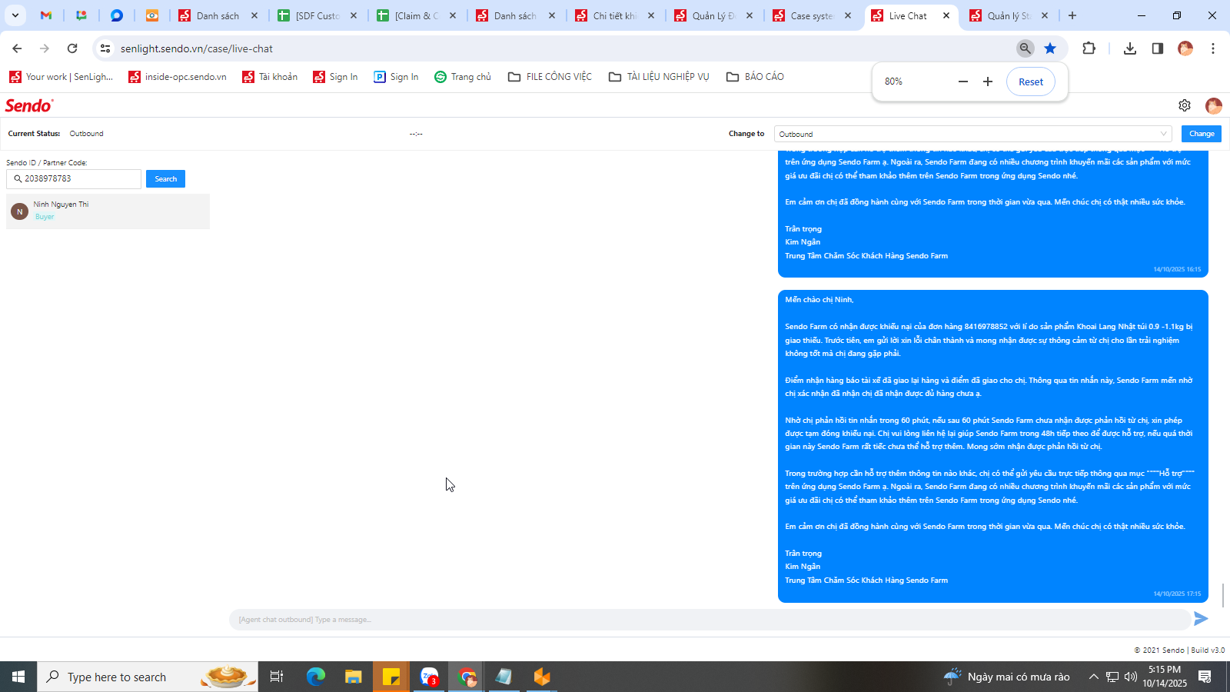The width and height of the screenshot is (1230, 692).
Task: Send the chat message with the paper-plane icon
Action: (1201, 619)
